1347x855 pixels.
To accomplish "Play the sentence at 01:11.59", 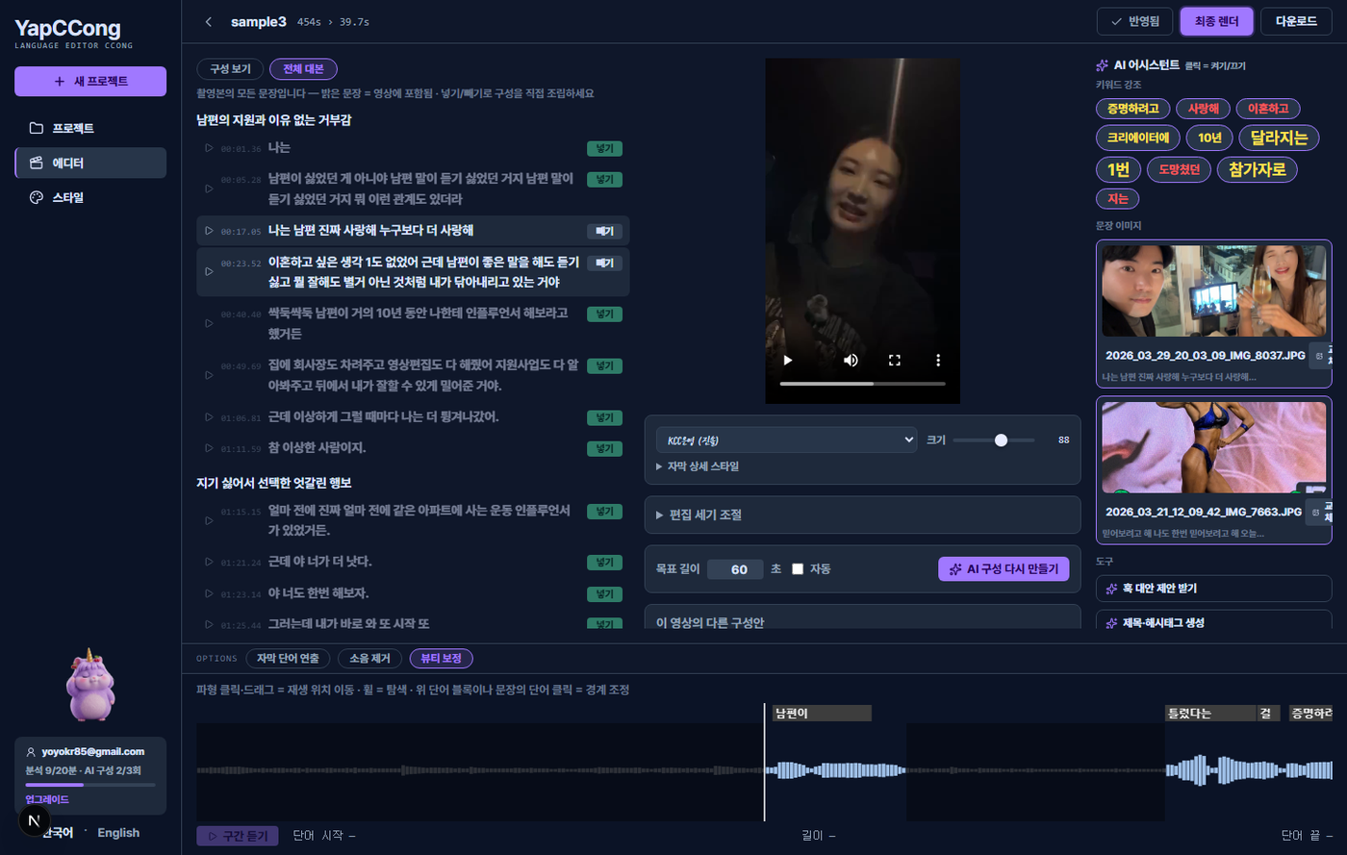I will coord(209,448).
